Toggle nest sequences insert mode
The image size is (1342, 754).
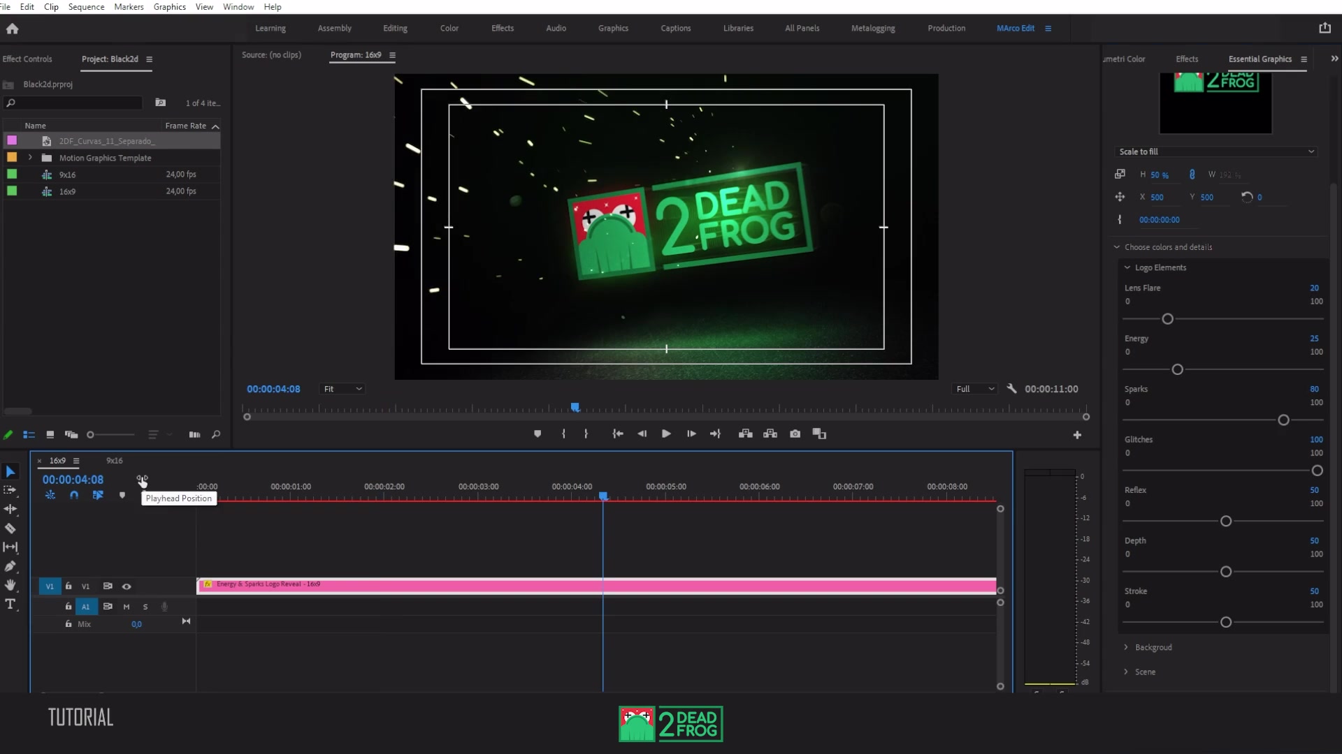pyautogui.click(x=50, y=495)
